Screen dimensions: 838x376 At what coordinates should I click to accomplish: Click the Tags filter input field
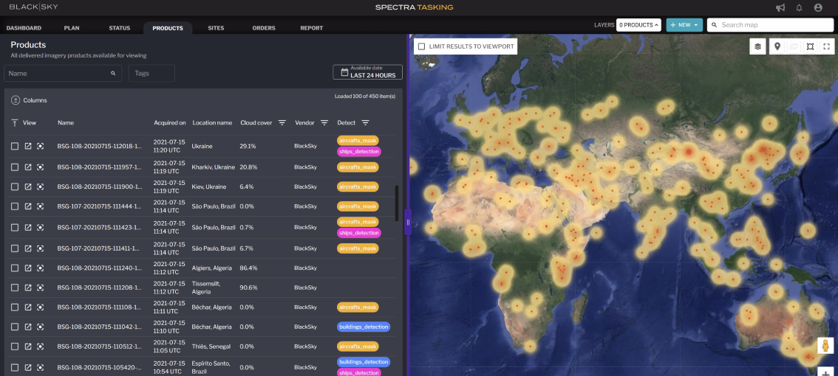[x=151, y=73]
